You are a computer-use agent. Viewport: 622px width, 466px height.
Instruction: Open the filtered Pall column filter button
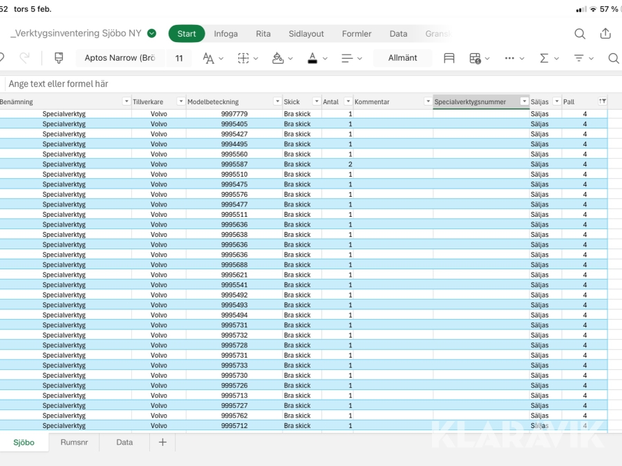click(603, 101)
